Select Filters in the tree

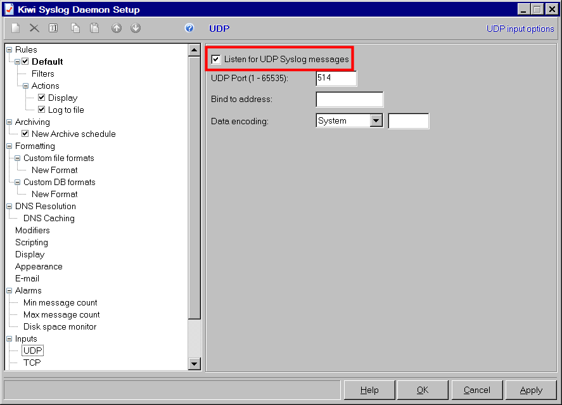[x=42, y=74]
